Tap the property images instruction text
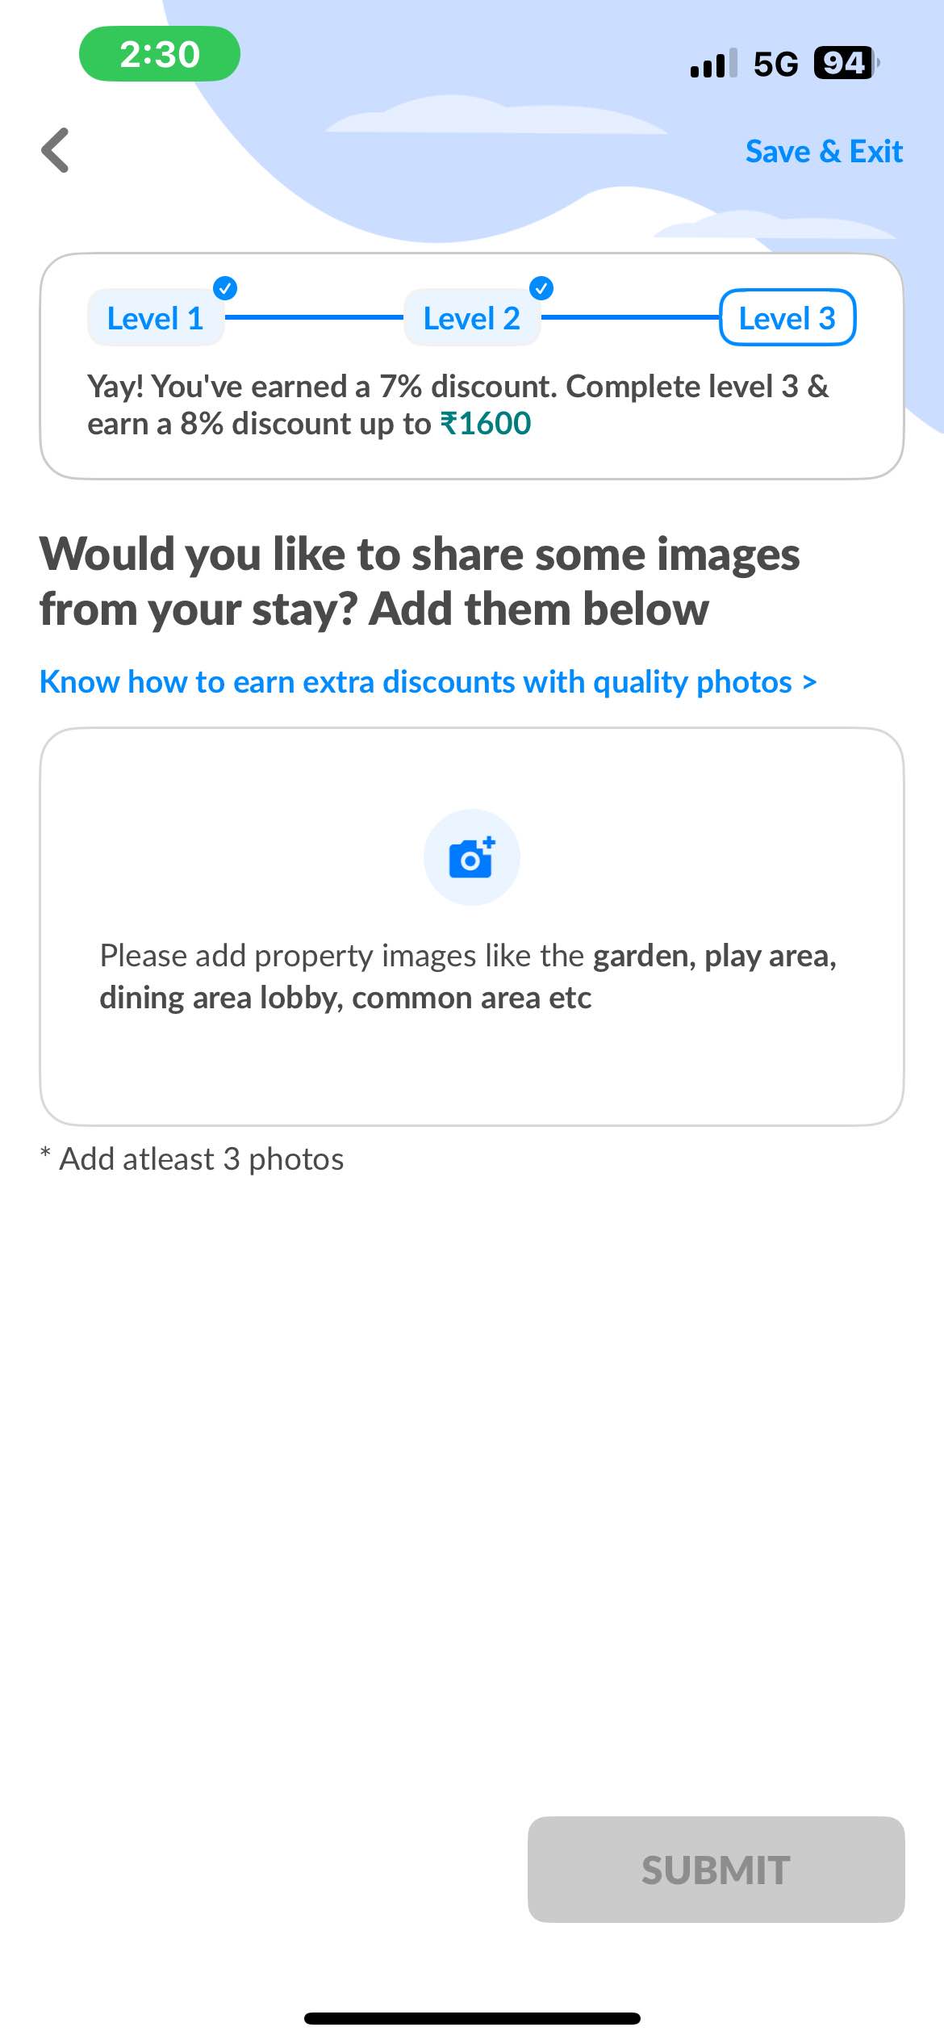Image resolution: width=944 pixels, height=2044 pixels. (x=468, y=977)
